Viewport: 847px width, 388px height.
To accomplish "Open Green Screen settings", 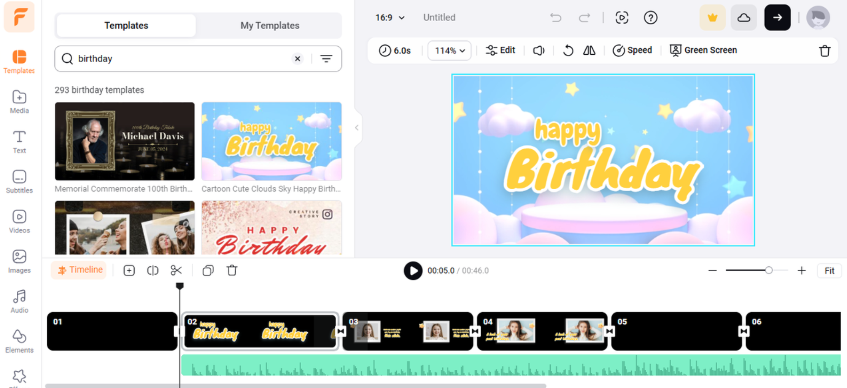I will (x=703, y=50).
